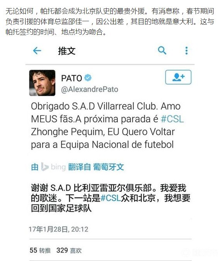
Task: Click the blue verified badge
Action: (88, 78)
